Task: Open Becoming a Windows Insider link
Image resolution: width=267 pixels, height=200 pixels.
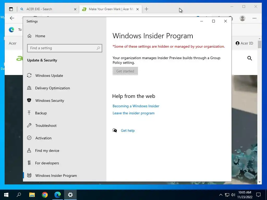Action: [136, 106]
